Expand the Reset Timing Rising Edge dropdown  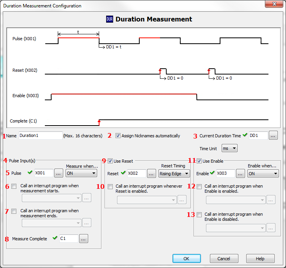[174, 174]
